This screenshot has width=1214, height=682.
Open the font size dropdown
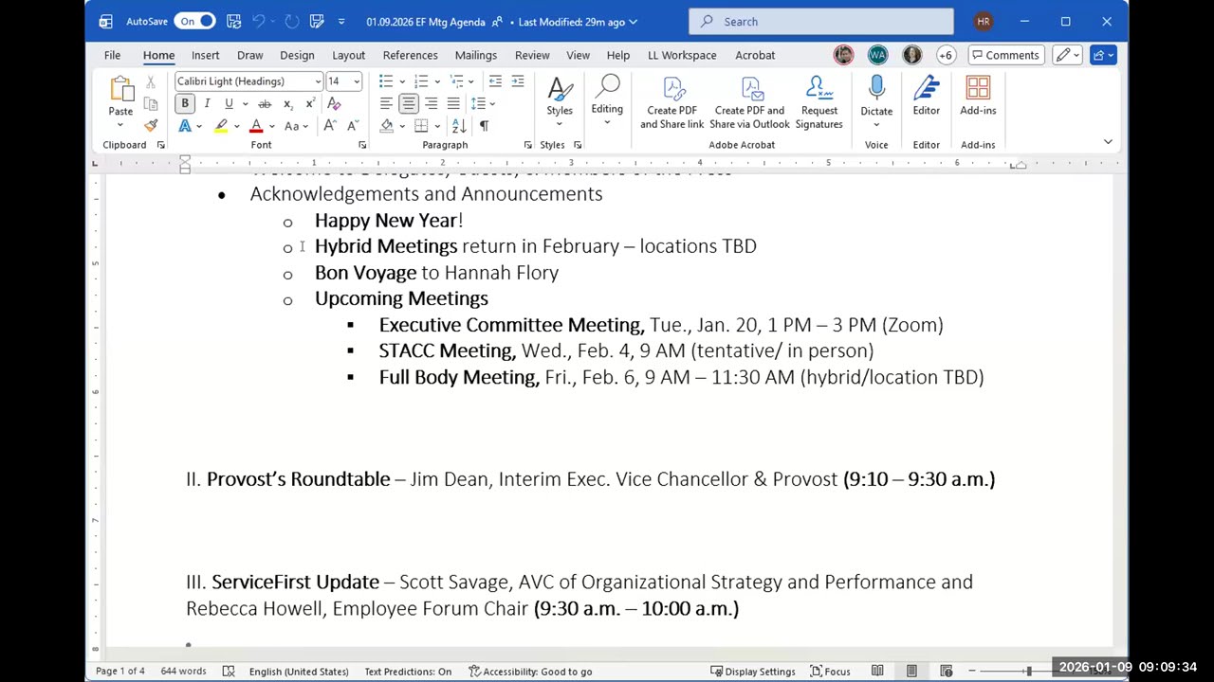click(357, 81)
